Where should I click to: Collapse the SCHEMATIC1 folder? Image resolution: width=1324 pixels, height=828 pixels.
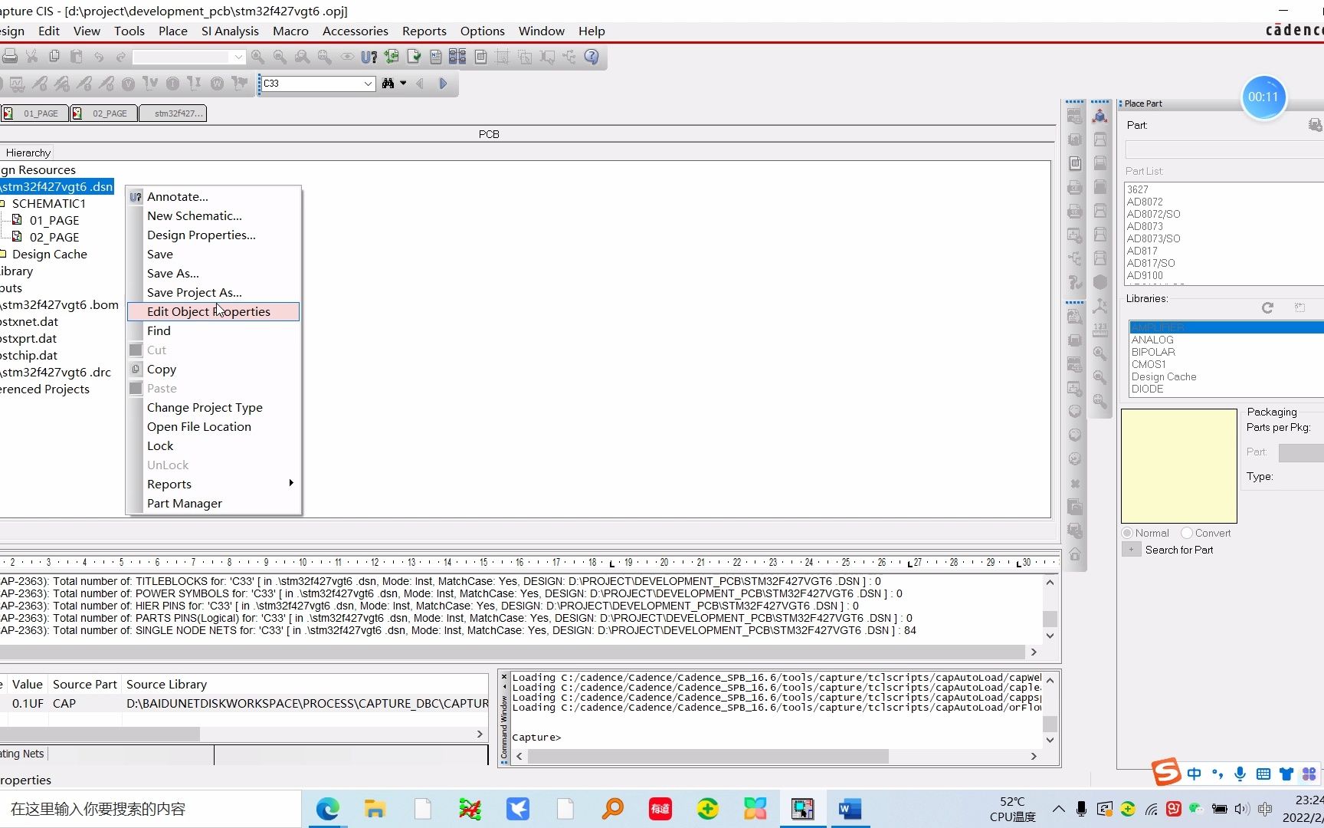click(2, 204)
